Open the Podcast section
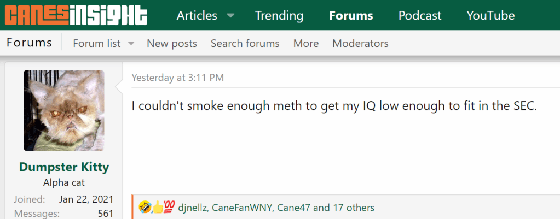Screen dimensions: 560x219 pos(419,16)
